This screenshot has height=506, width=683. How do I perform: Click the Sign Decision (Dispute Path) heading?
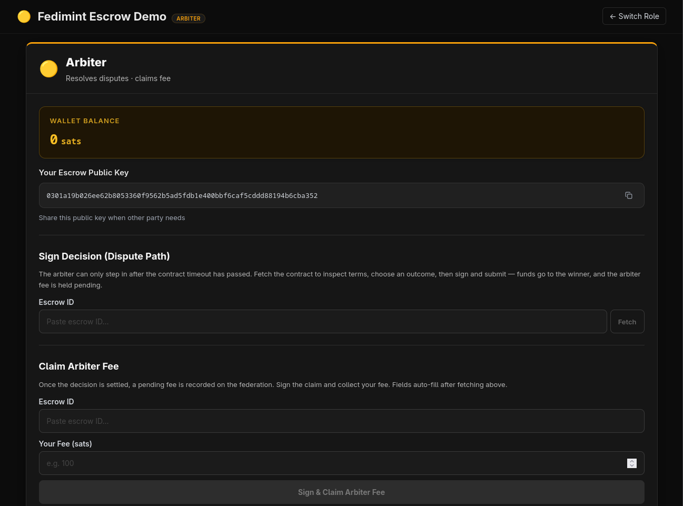104,256
